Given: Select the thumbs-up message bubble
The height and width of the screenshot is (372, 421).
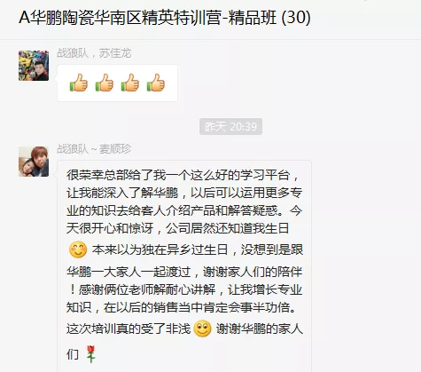Looking at the screenshot, I should (117, 83).
